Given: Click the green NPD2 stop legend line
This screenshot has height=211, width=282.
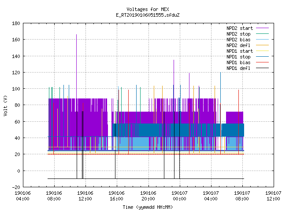Looking at the screenshot, I should [x=262, y=33].
